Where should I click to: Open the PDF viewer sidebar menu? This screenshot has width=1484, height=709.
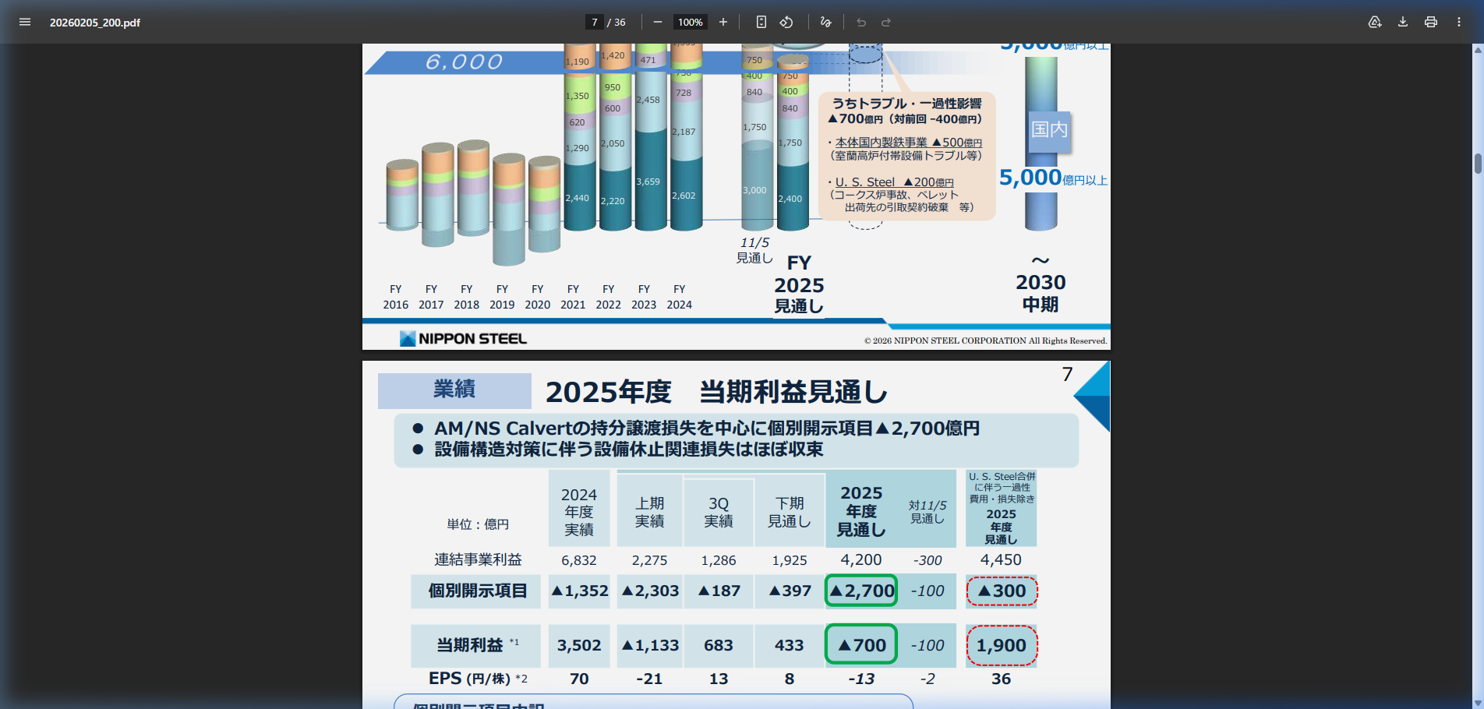pyautogui.click(x=24, y=22)
